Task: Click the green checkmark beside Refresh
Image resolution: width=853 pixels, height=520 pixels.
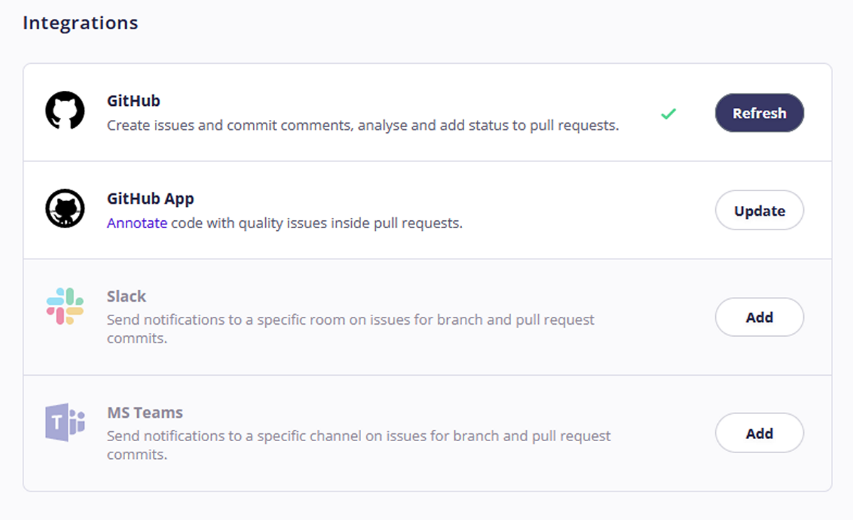Action: pos(668,113)
